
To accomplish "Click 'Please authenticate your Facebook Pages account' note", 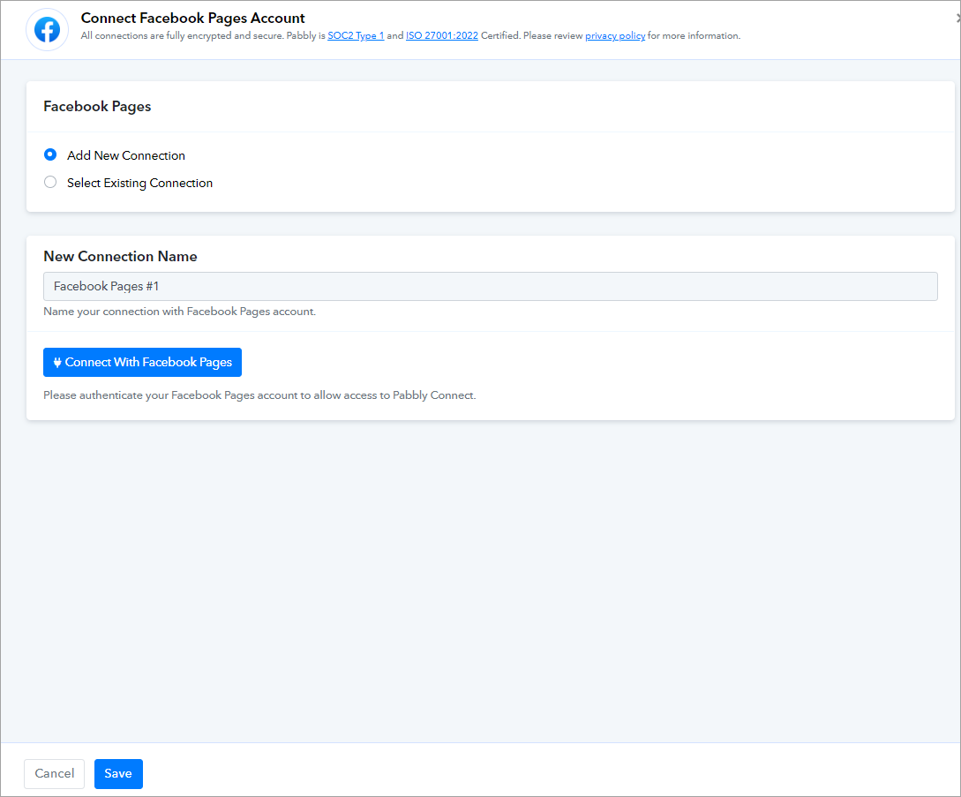I will [x=259, y=395].
